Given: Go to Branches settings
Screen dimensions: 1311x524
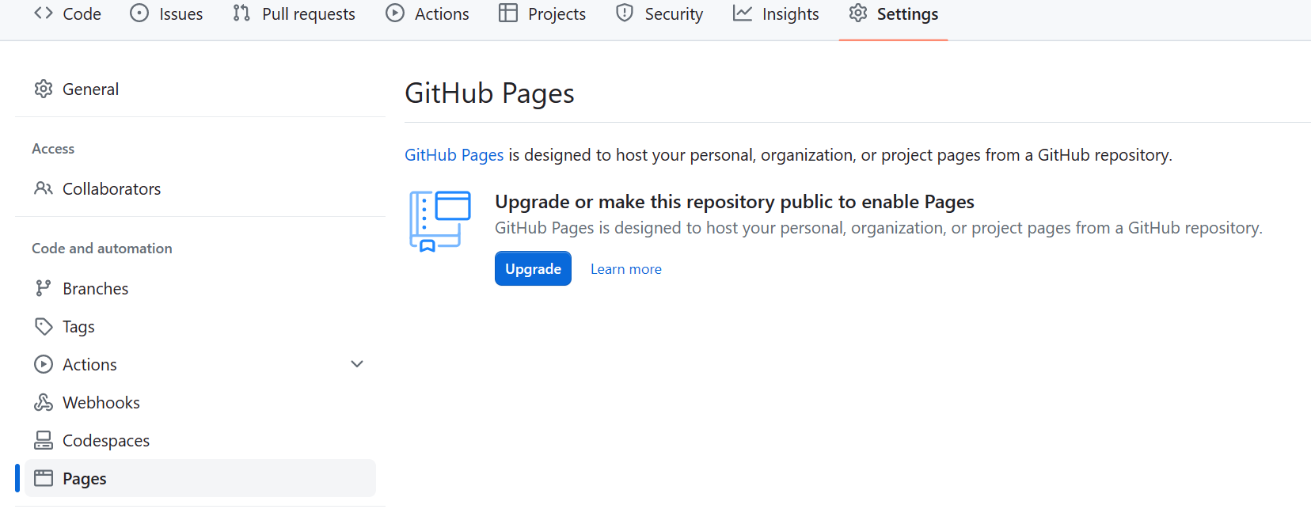Looking at the screenshot, I should (200, 288).
